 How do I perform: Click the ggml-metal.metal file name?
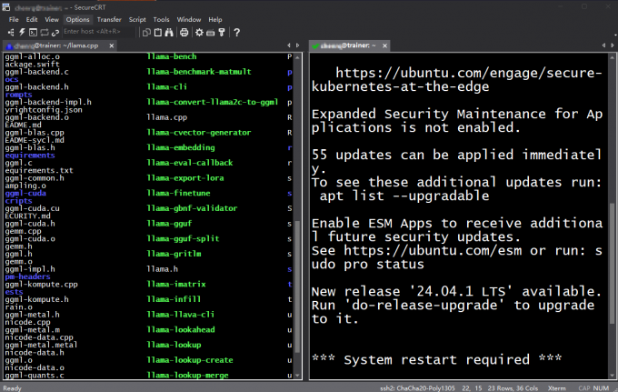[x=41, y=345]
